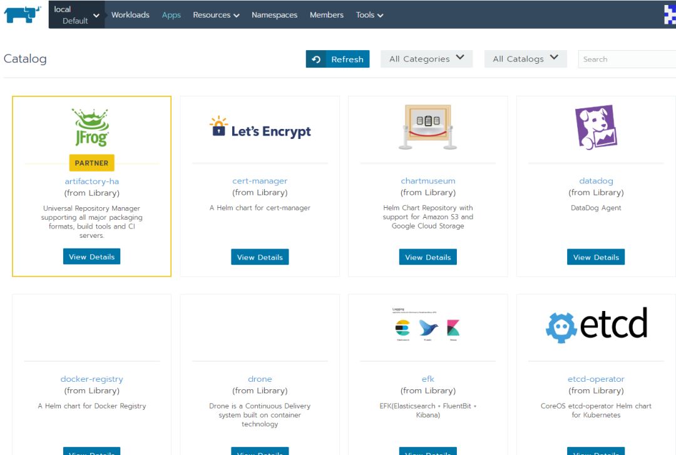Open the docker-registry link
This screenshot has height=455, width=676.
(92, 379)
